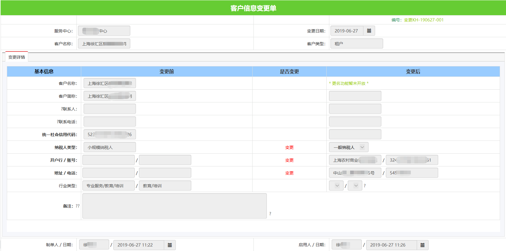The image size is (506, 251).
Task: Switch to the 变更详情 tab
Action: 17,57
